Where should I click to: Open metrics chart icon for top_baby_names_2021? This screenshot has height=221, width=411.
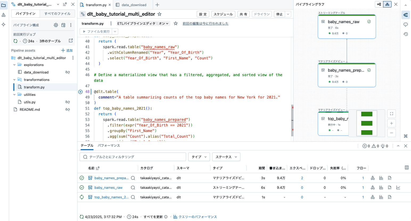[381, 197]
